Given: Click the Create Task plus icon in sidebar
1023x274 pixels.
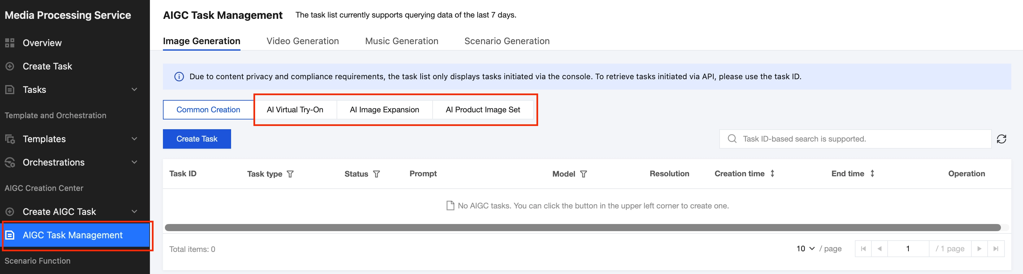Looking at the screenshot, I should click(x=9, y=66).
